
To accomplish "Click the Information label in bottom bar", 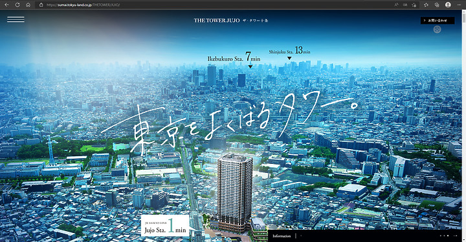I will 282,236.
